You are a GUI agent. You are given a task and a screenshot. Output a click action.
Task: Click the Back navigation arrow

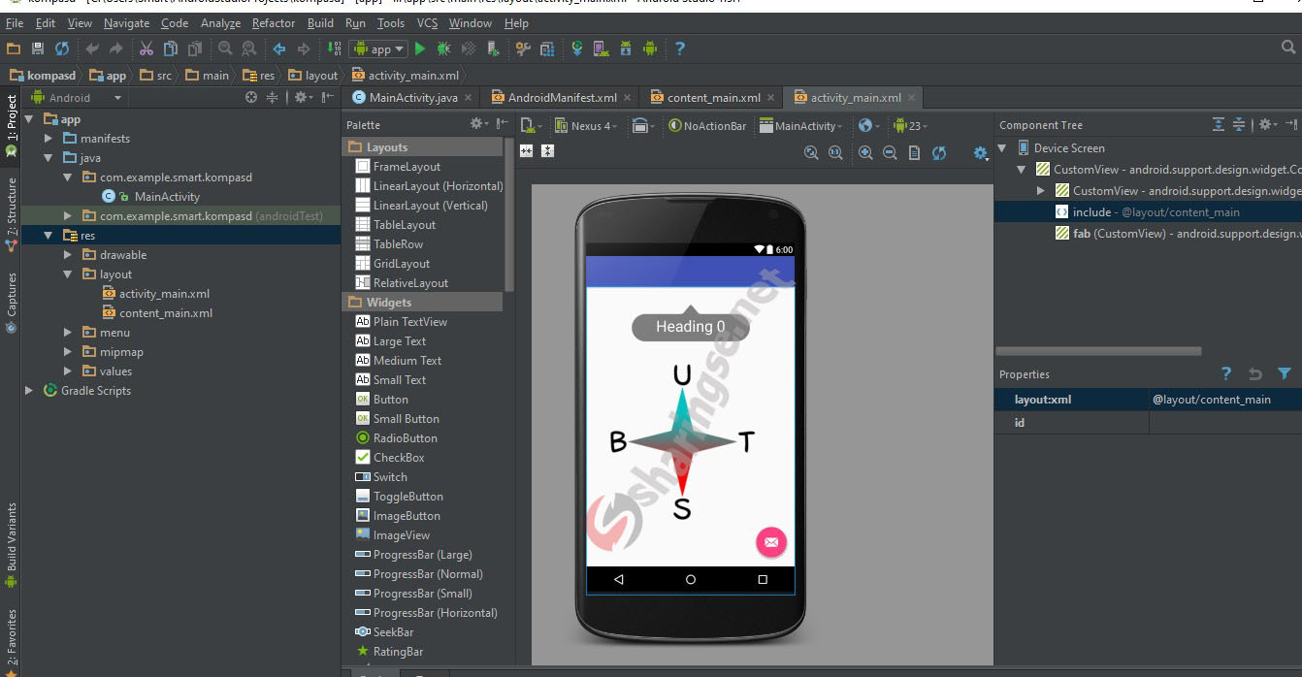pos(279,48)
